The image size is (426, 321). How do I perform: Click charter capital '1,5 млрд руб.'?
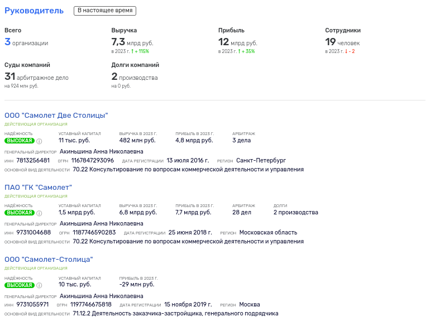(76, 212)
